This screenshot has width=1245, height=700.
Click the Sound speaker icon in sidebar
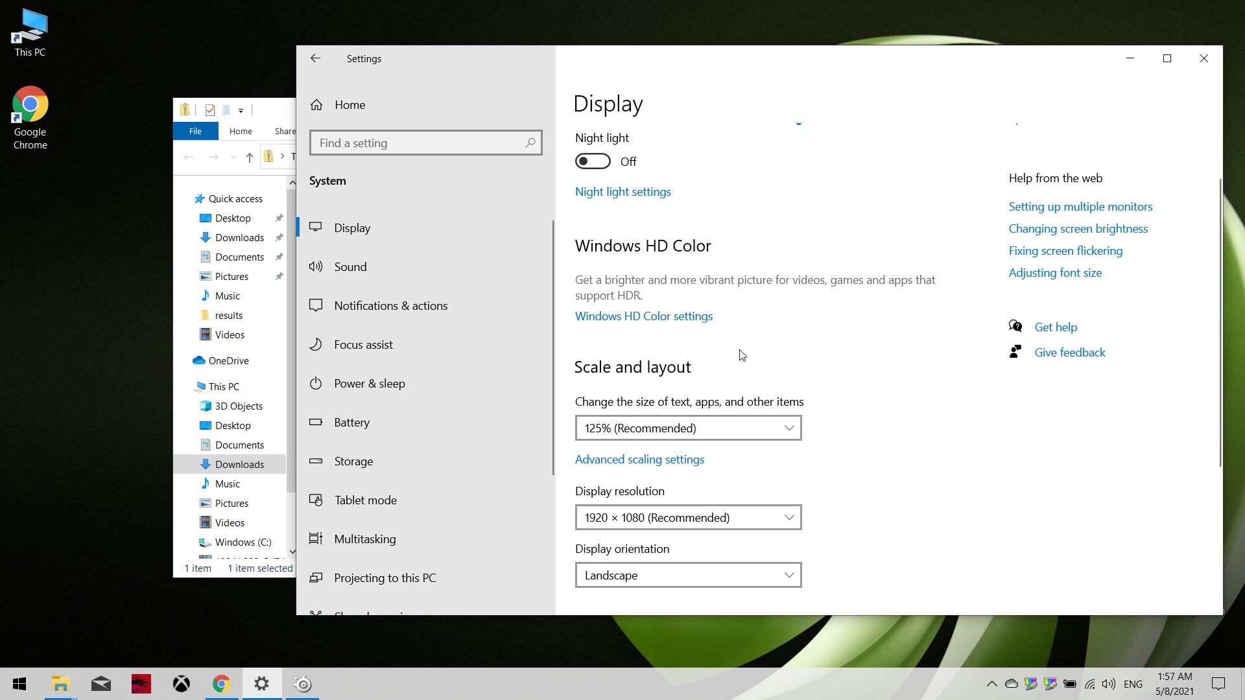click(316, 266)
